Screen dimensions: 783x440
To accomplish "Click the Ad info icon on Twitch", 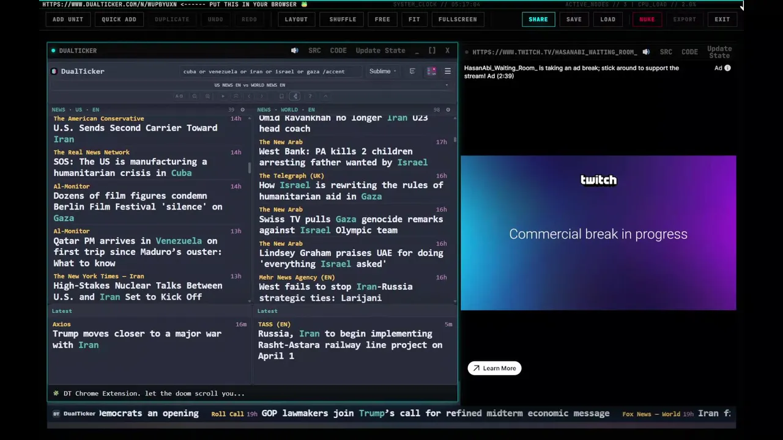I will pos(727,68).
